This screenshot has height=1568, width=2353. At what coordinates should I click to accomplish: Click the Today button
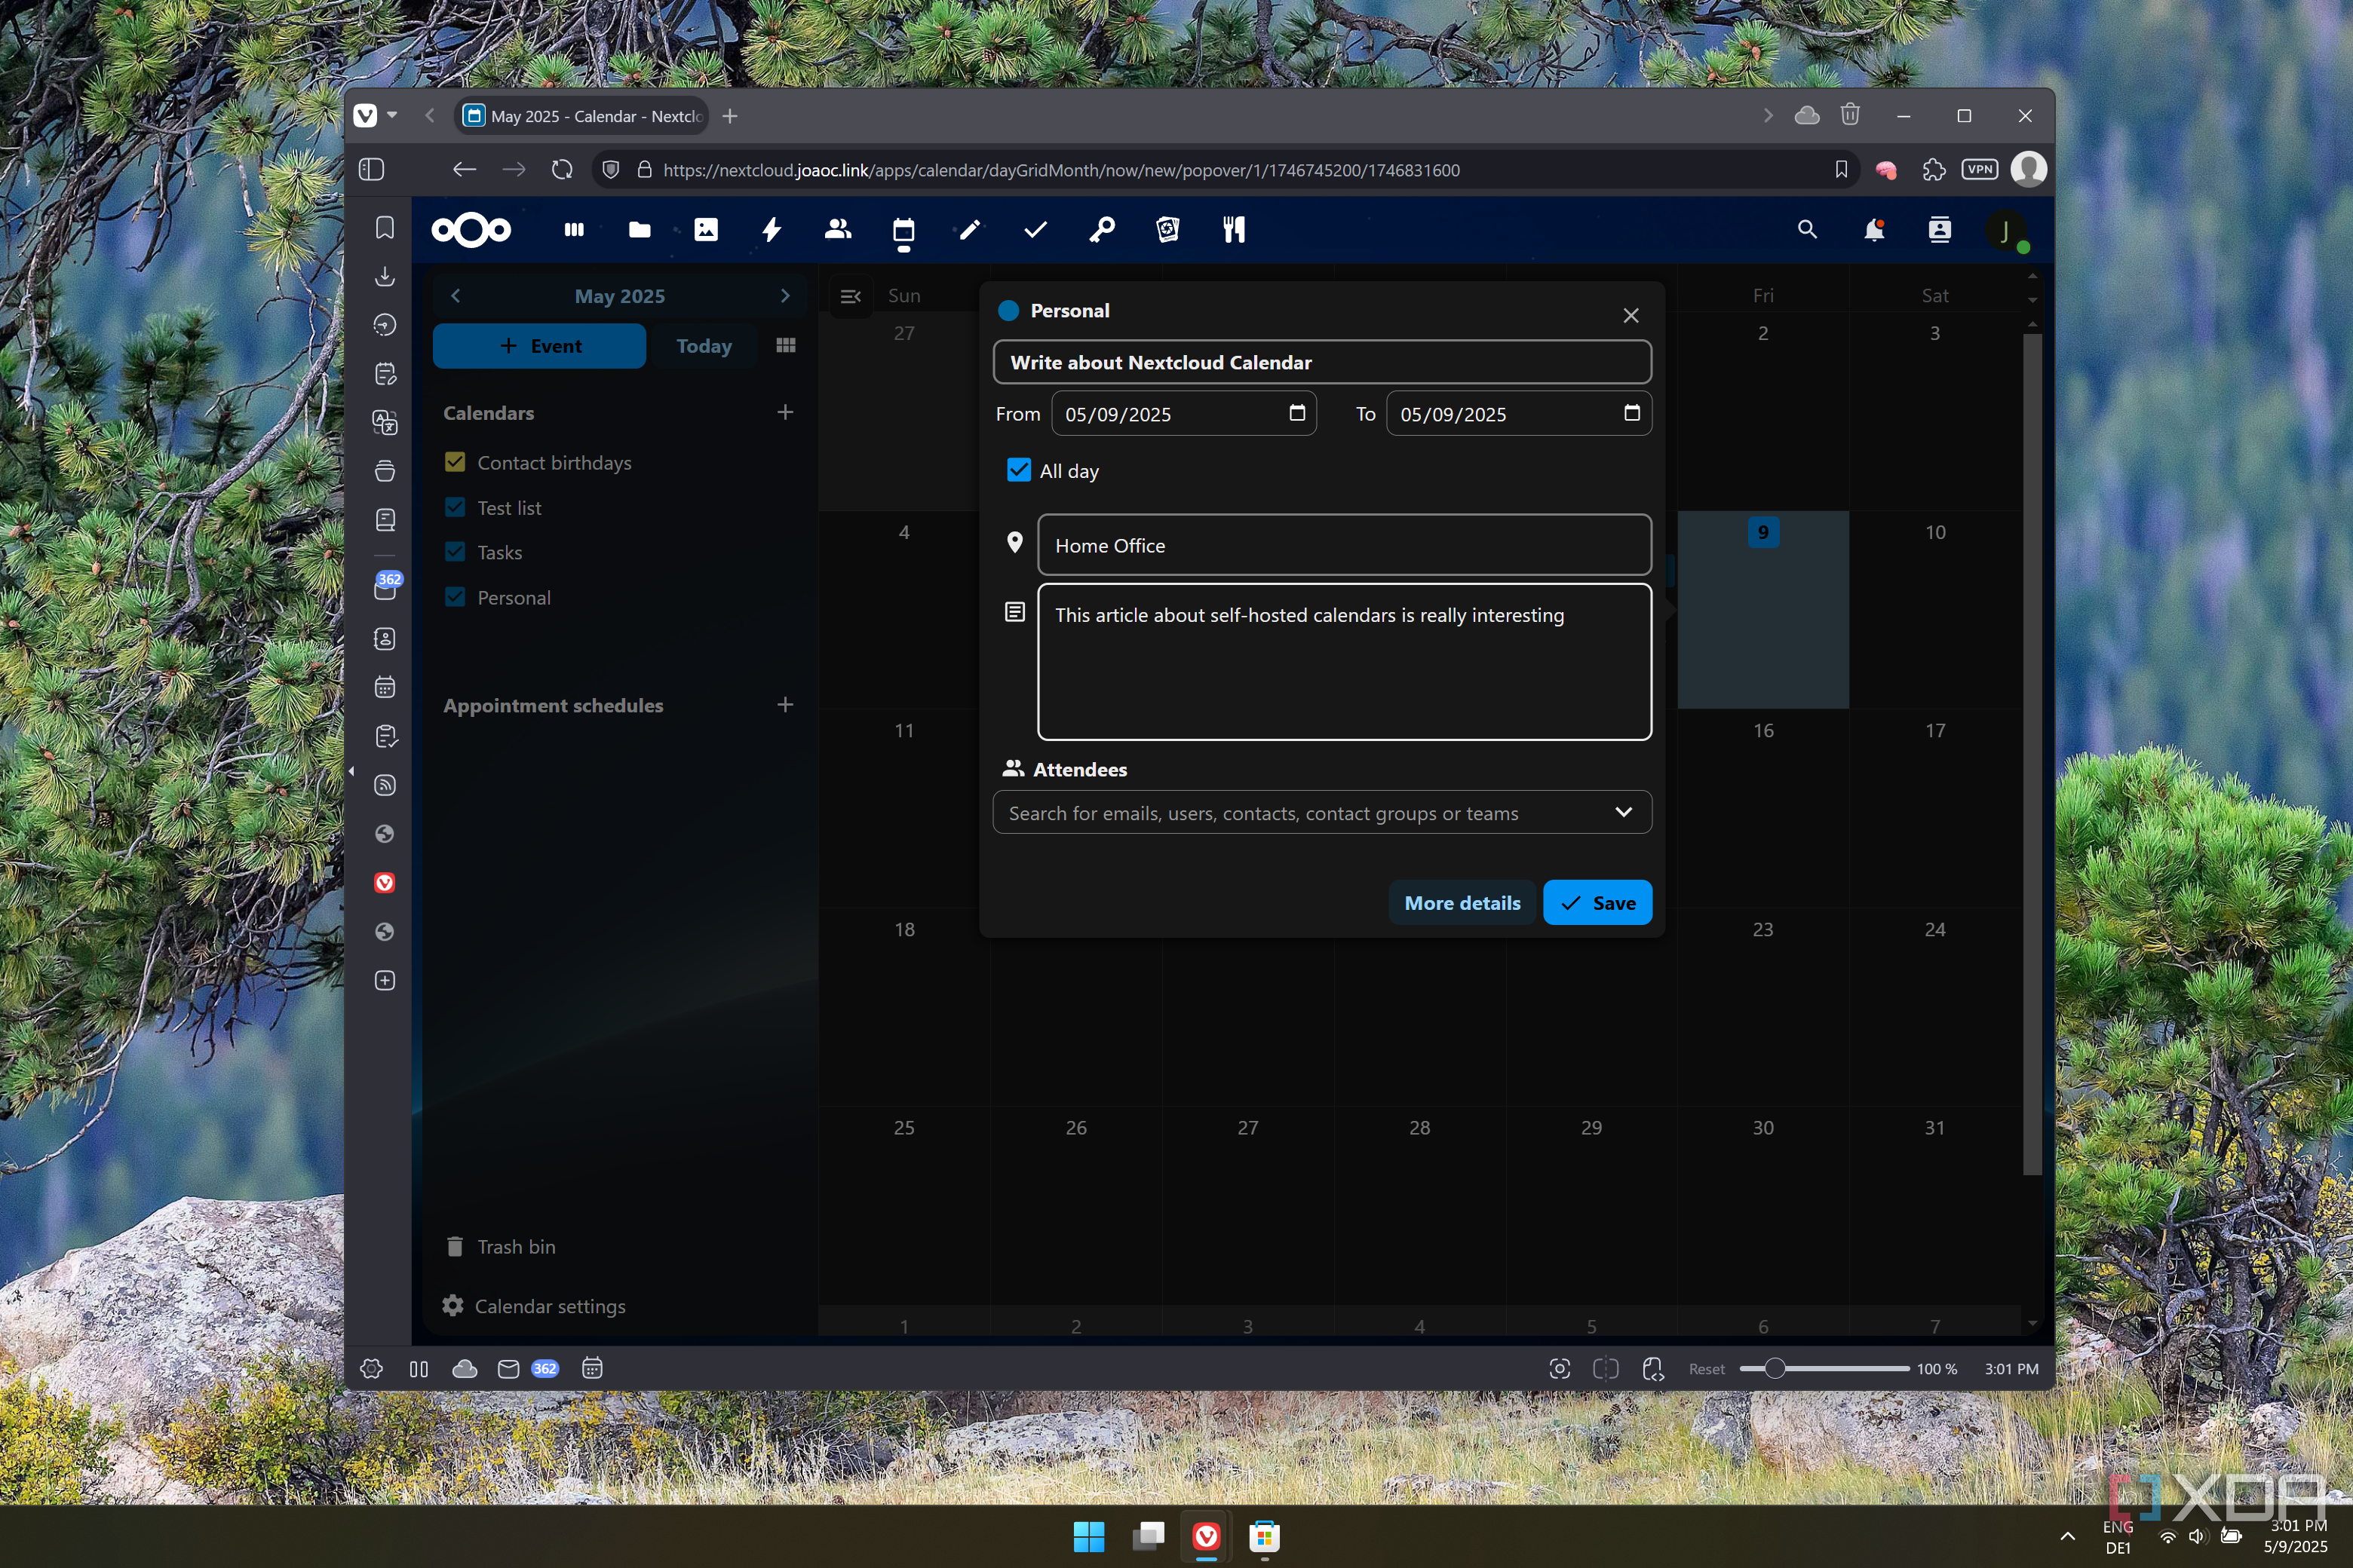(704, 346)
